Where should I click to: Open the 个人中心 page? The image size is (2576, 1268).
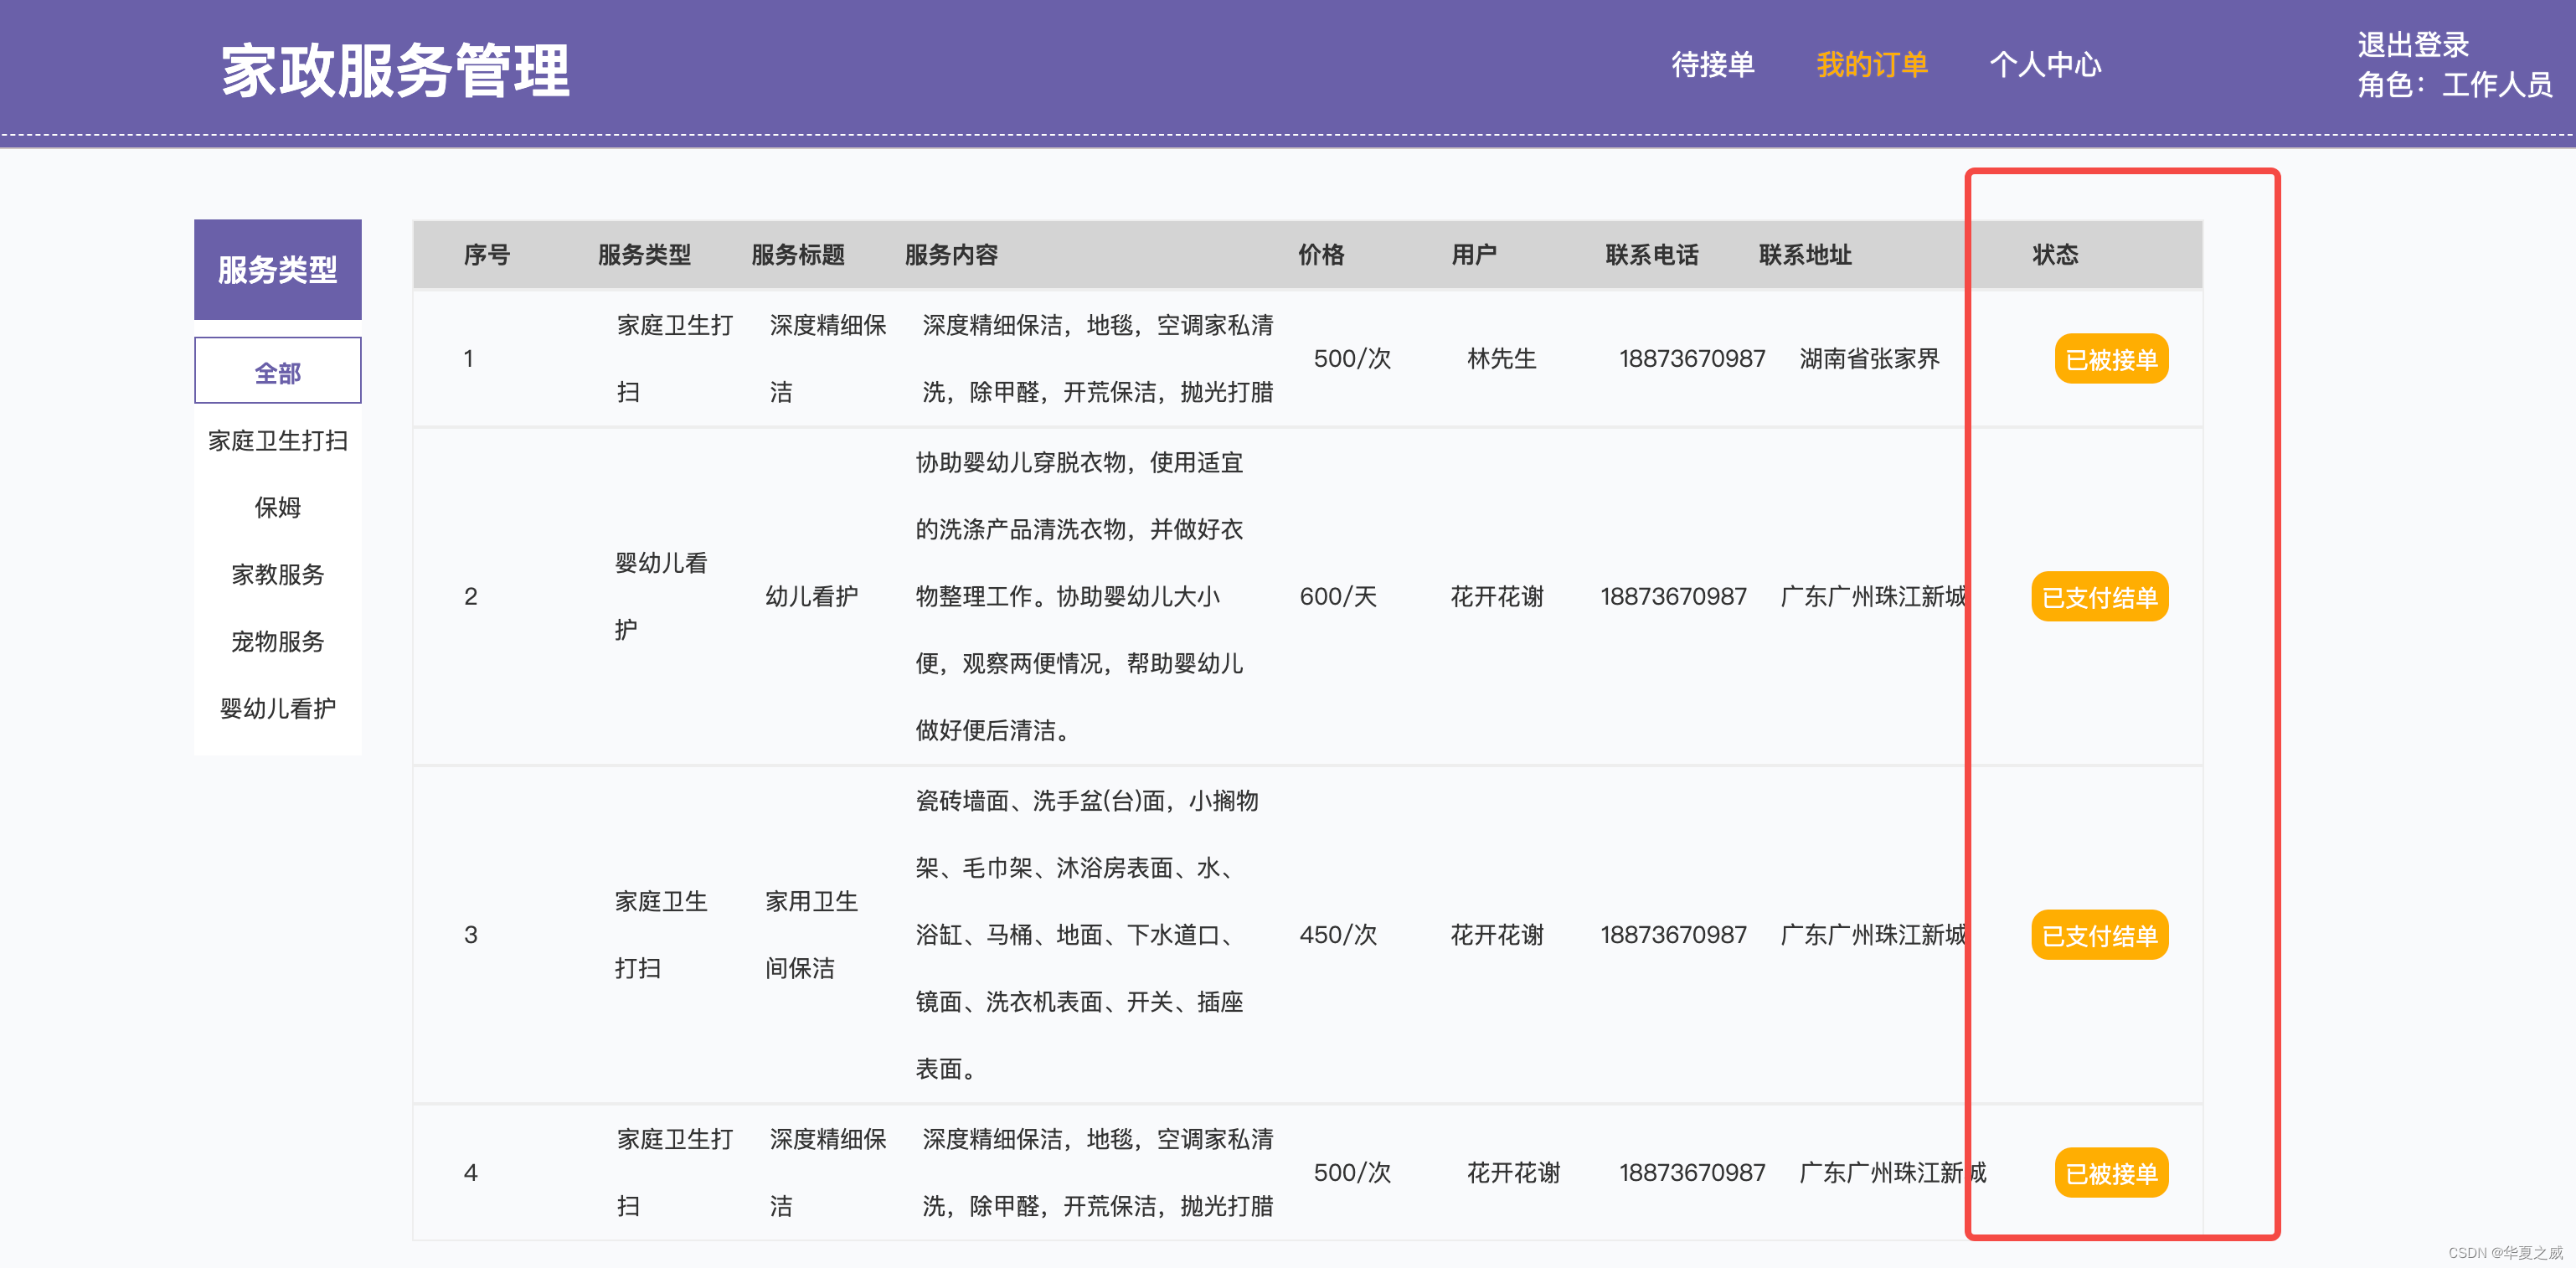(2045, 65)
